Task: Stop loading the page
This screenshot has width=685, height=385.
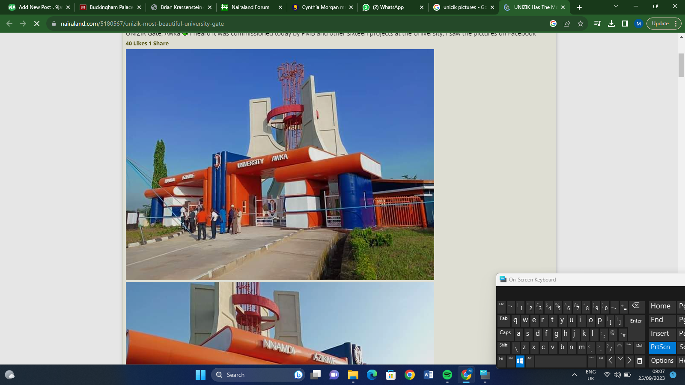Action: pos(37,24)
